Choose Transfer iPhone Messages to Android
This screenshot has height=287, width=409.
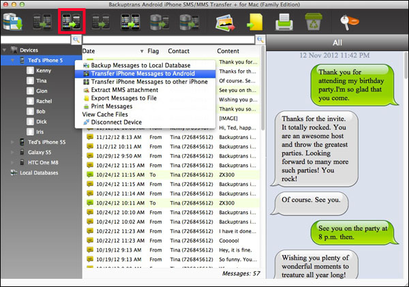click(145, 74)
